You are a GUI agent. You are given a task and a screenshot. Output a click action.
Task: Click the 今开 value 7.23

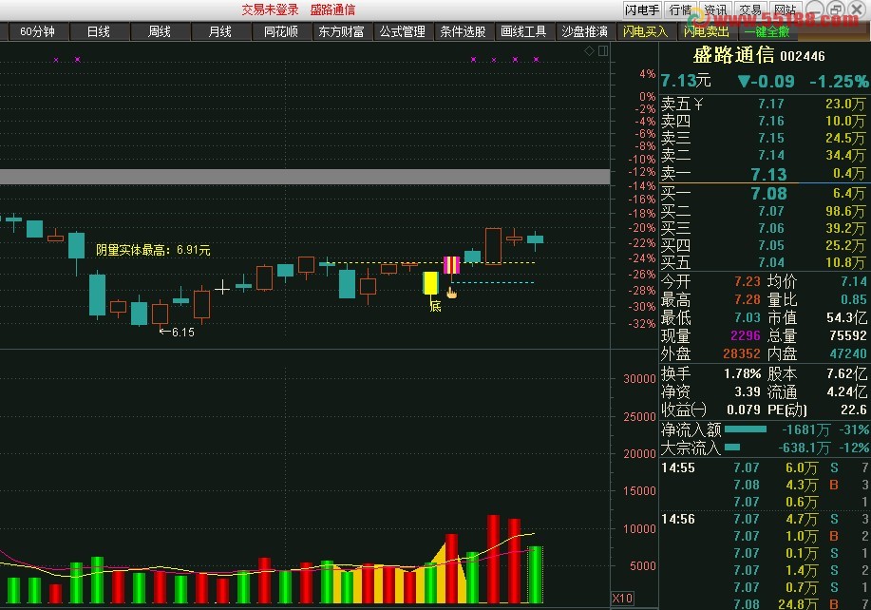748,281
